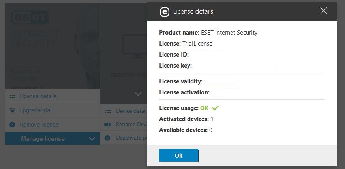Select Upgrade trial option
Image resolution: width=345 pixels, height=169 pixels.
(35, 110)
